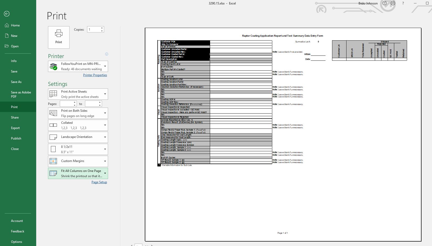Click the printer info icon

coord(106,54)
